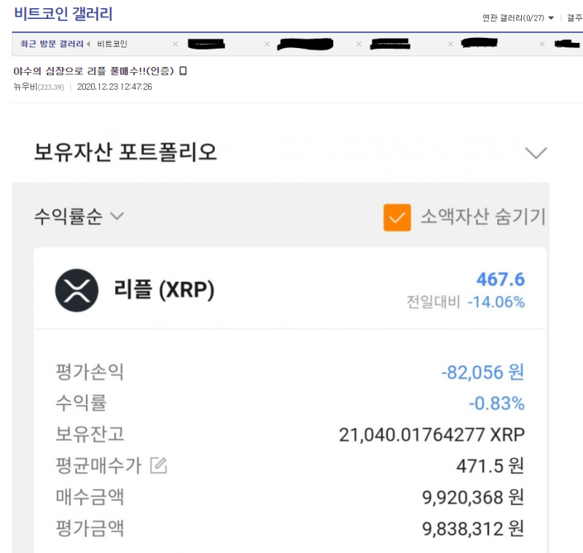Click the post title 야수의 심장으로 리플 풀매수
This screenshot has width=583, height=553.
[x=93, y=71]
